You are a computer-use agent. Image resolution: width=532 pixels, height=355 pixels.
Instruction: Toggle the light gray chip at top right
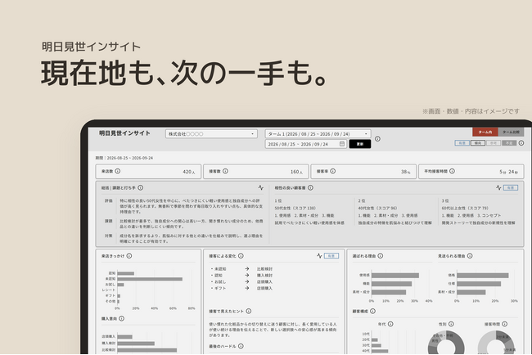(494, 143)
